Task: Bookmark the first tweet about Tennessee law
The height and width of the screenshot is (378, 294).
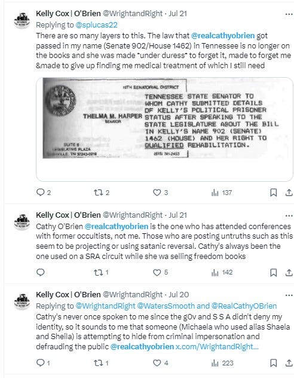Action: (x=273, y=193)
